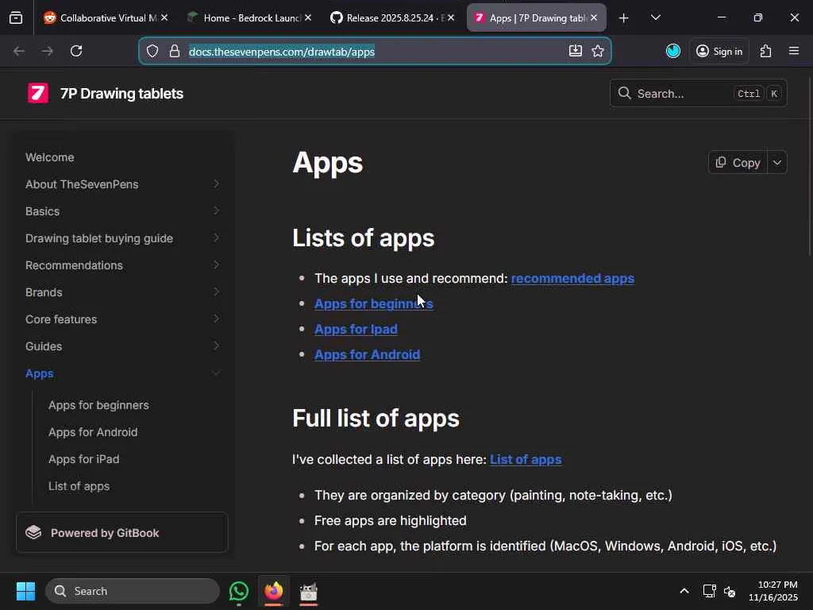Open the recommended apps link
This screenshot has width=813, height=610.
(572, 278)
